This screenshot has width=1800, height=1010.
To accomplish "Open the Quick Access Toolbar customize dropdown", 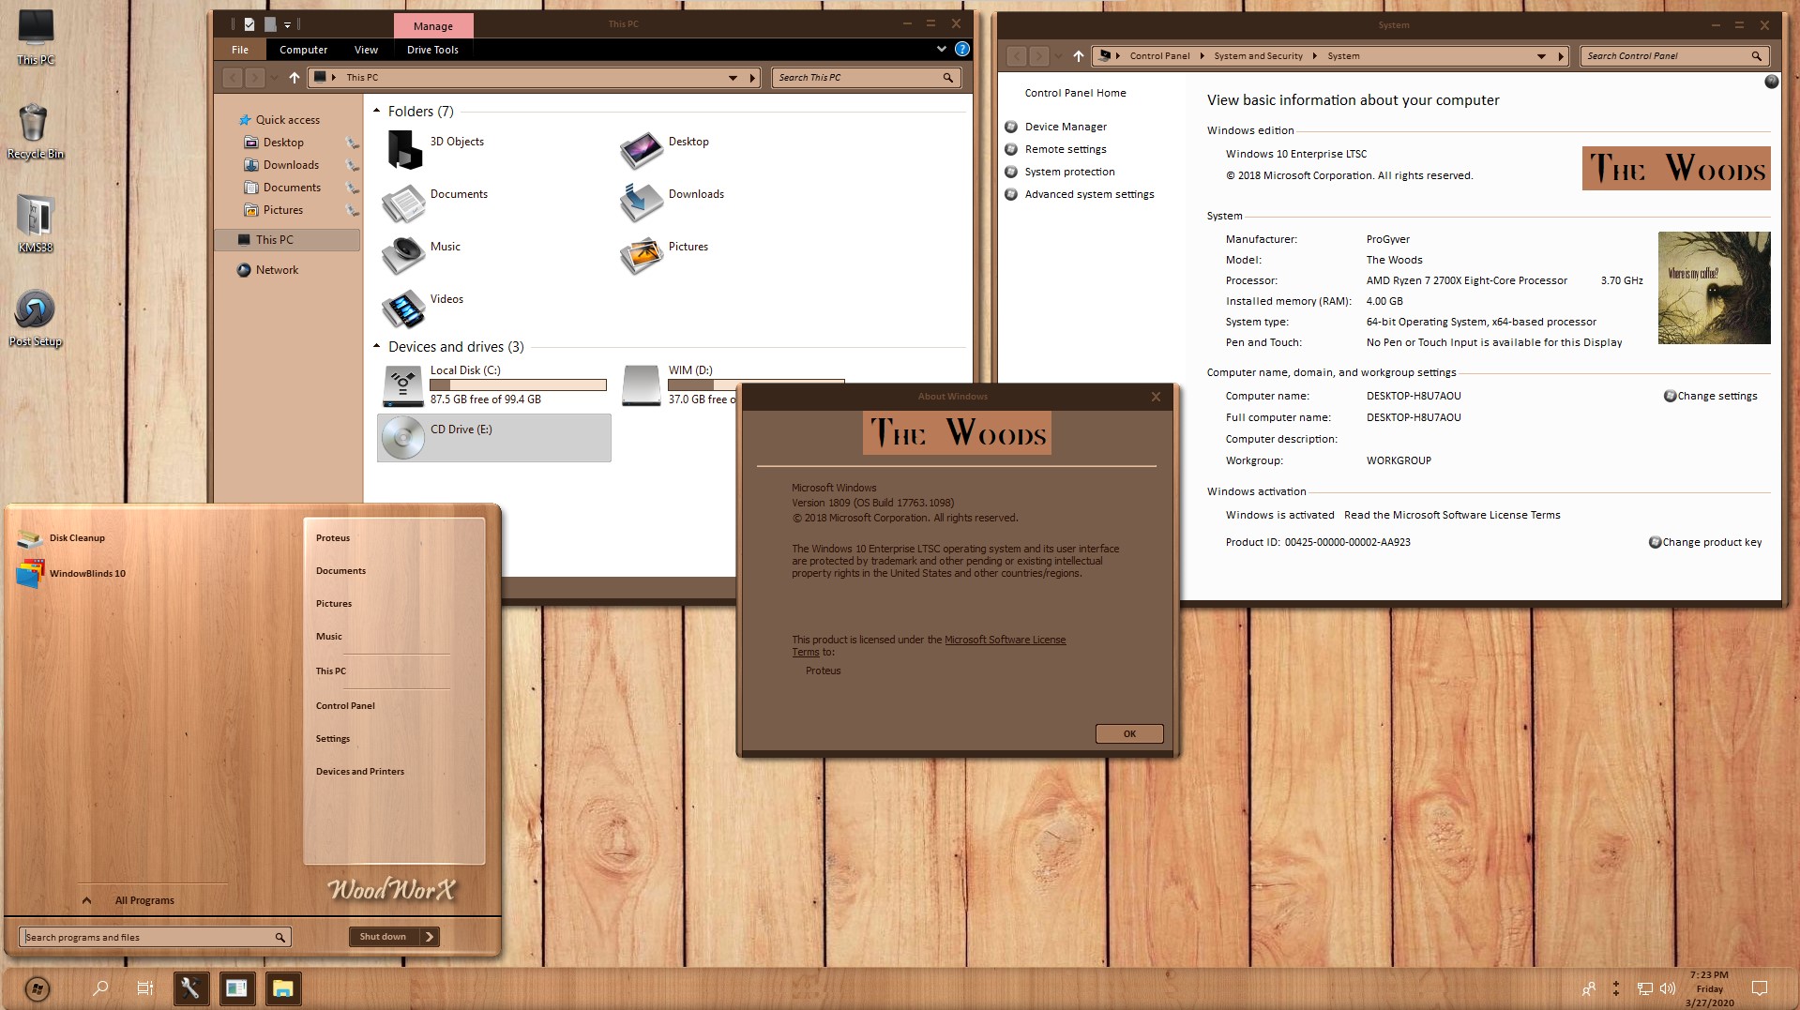I will pyautogui.click(x=288, y=25).
